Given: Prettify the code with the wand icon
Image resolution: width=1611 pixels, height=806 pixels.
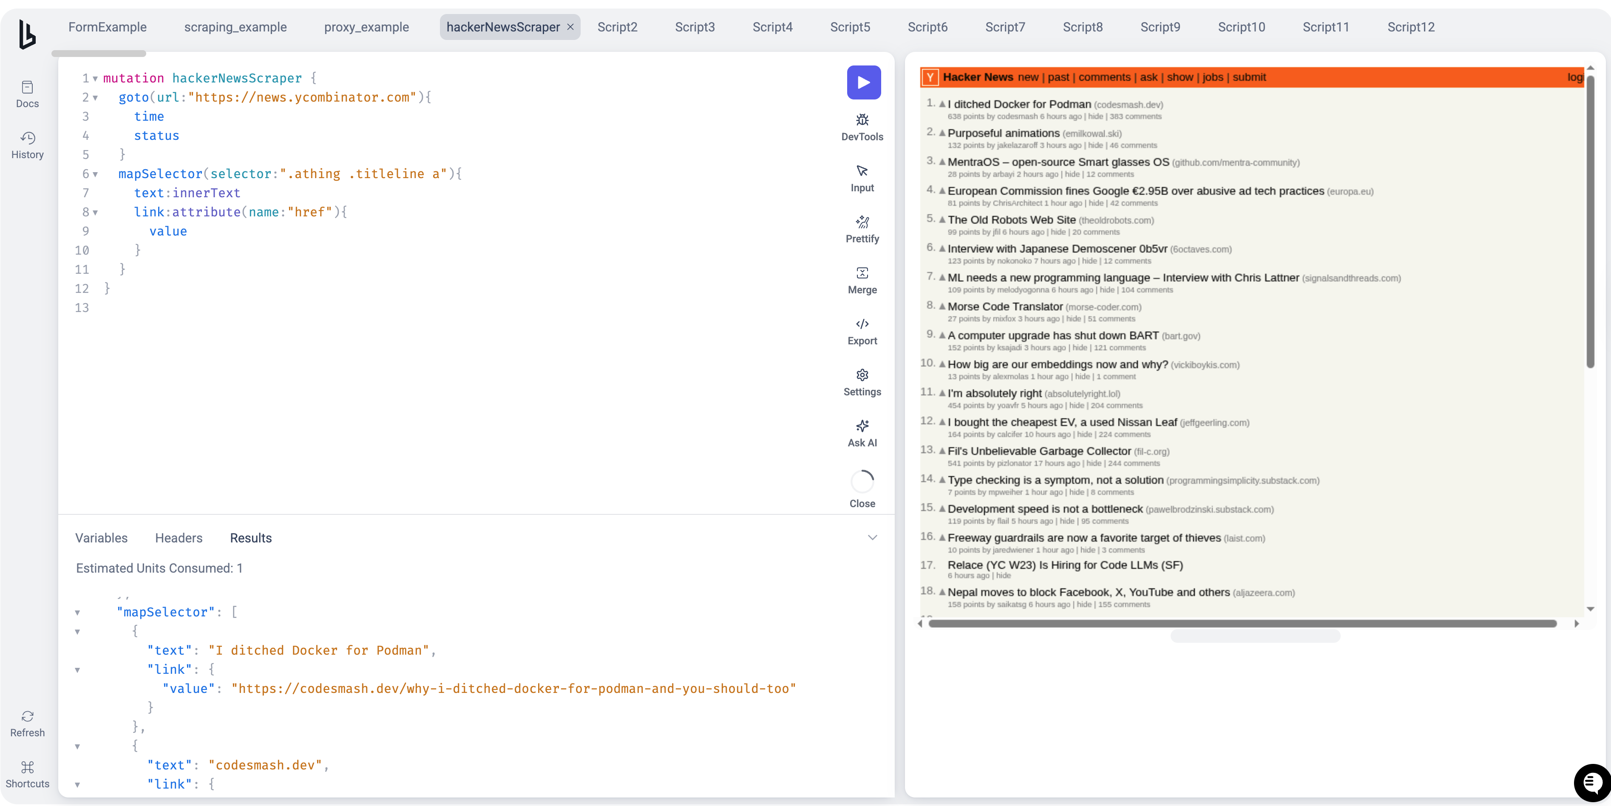Looking at the screenshot, I should tap(862, 222).
